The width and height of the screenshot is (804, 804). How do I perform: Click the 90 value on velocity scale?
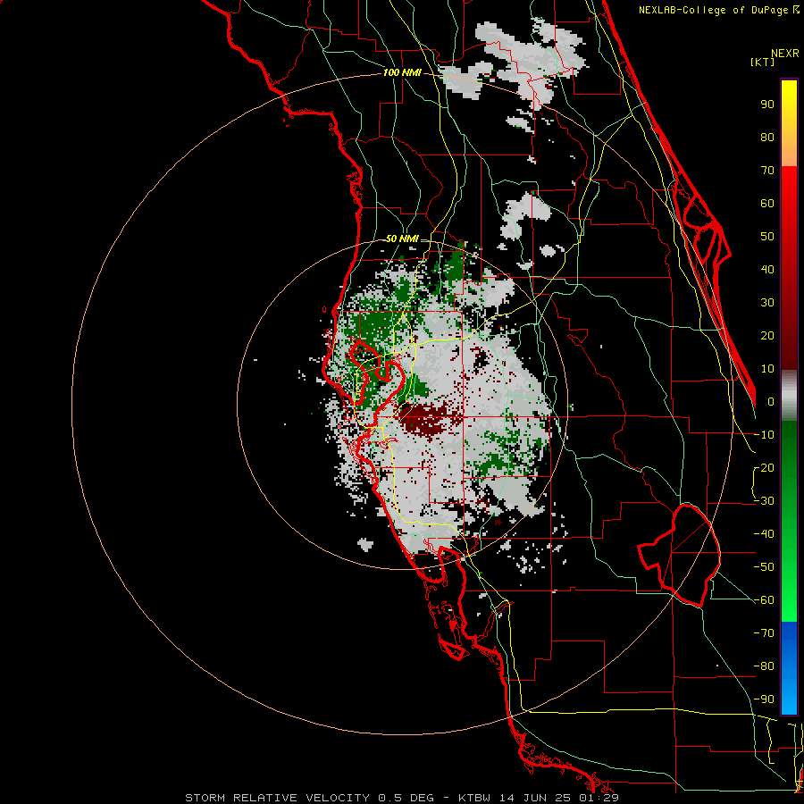[x=767, y=105]
